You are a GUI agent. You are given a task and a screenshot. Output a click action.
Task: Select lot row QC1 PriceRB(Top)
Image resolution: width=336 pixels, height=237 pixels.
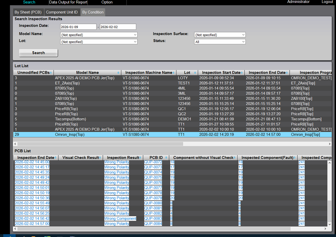[172, 109]
